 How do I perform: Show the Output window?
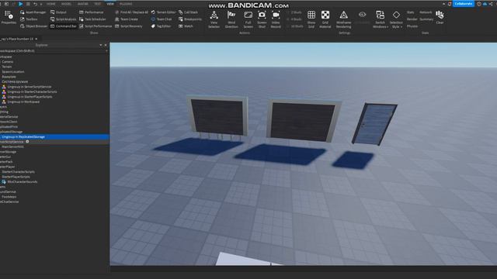pos(58,12)
